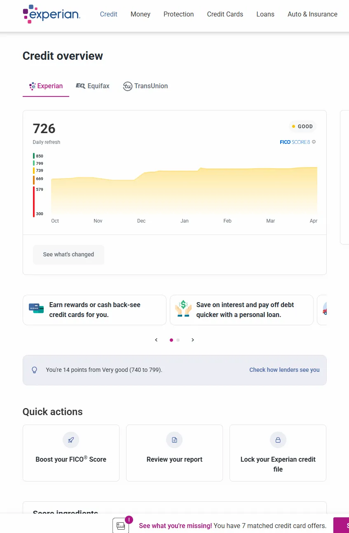Open Check how lenders see you link
This screenshot has height=533, width=349.
(x=284, y=370)
